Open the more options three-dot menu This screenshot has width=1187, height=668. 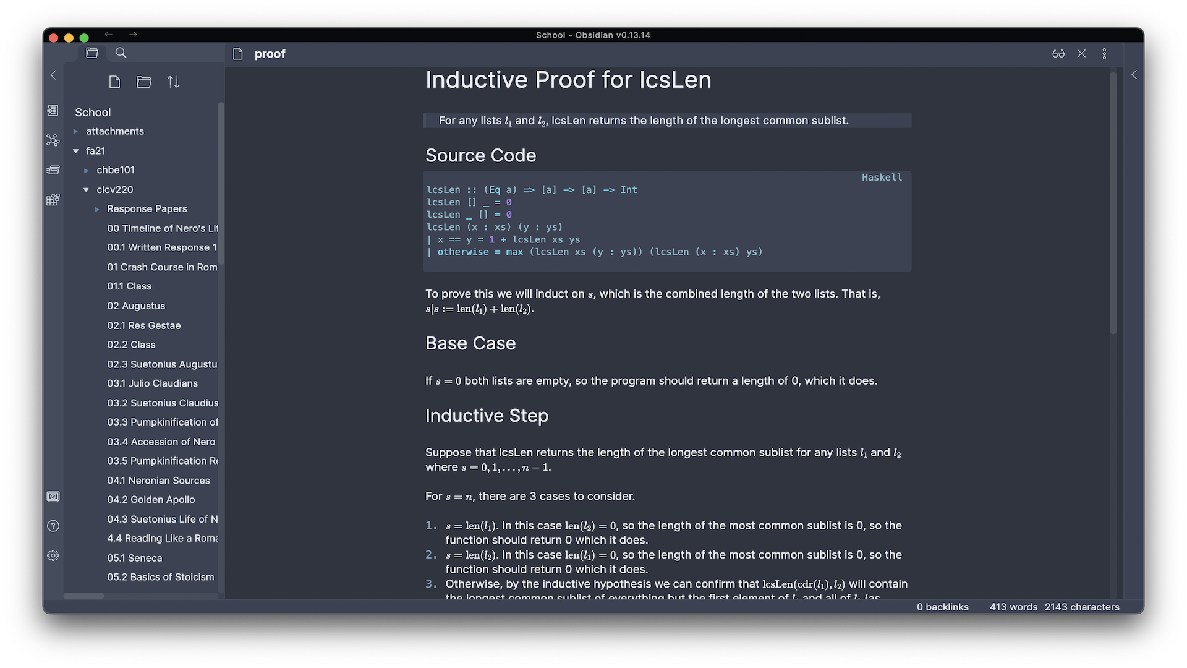click(x=1104, y=54)
